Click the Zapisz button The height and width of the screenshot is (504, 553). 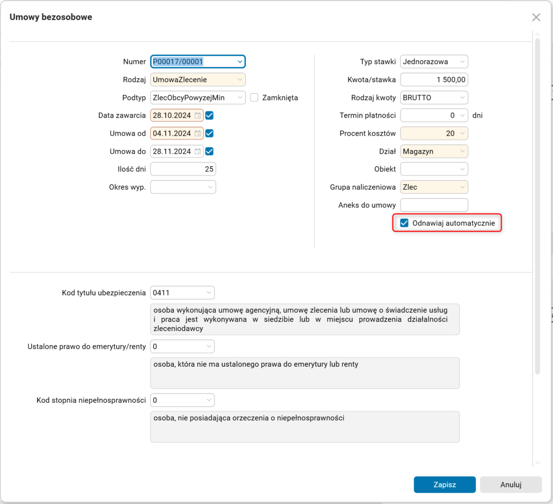[x=445, y=484]
